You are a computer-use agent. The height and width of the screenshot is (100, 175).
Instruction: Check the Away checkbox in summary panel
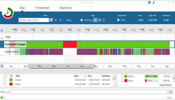pyautogui.click(x=122, y=81)
